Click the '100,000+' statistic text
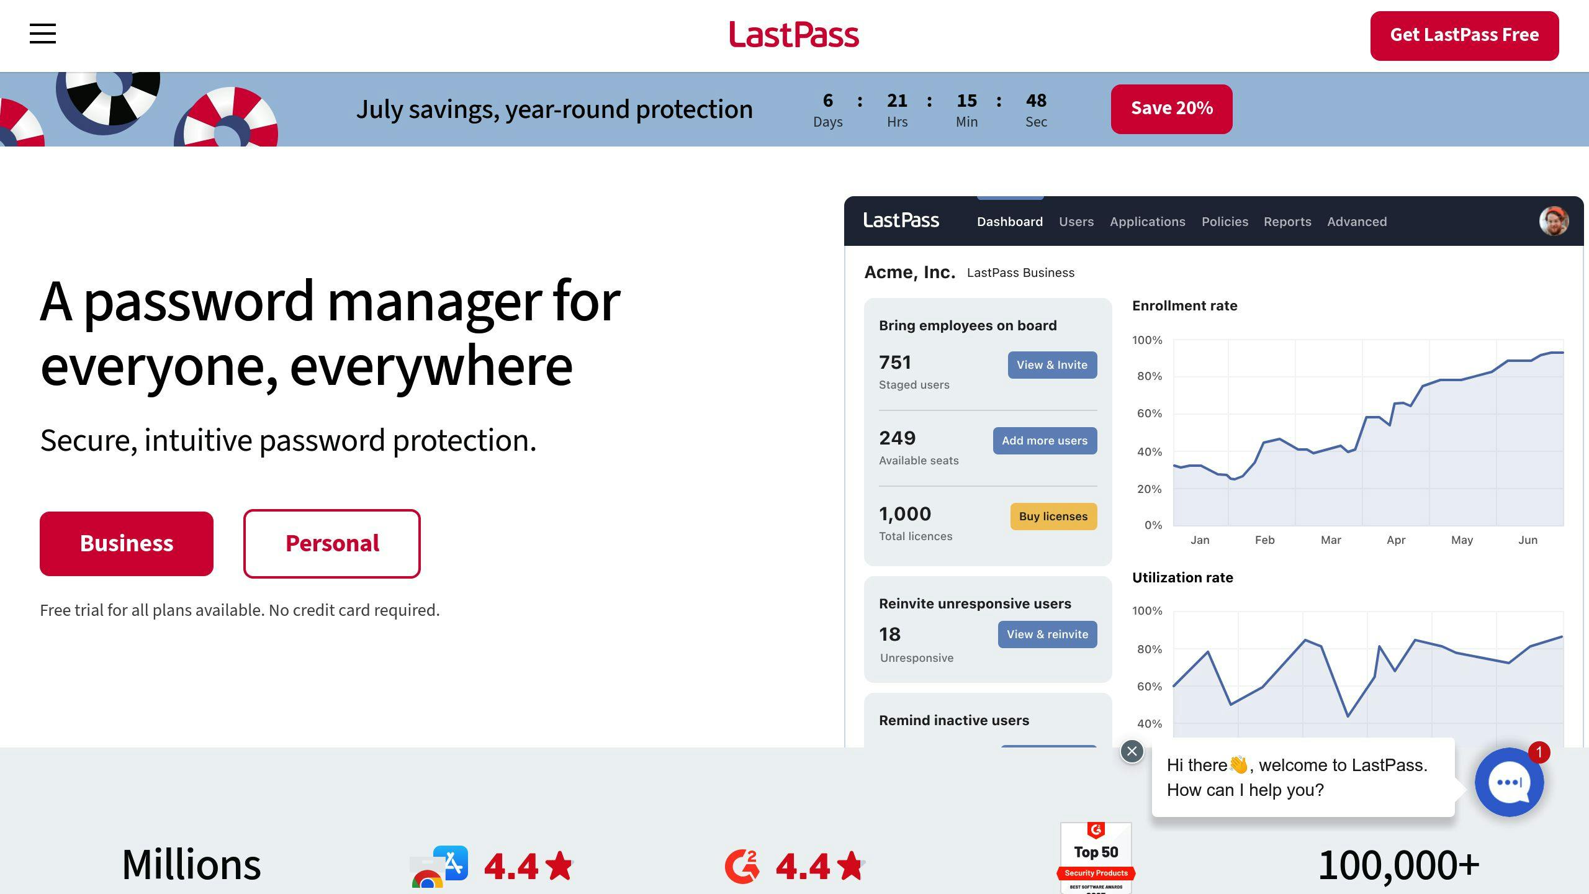This screenshot has width=1589, height=894. click(x=1398, y=865)
